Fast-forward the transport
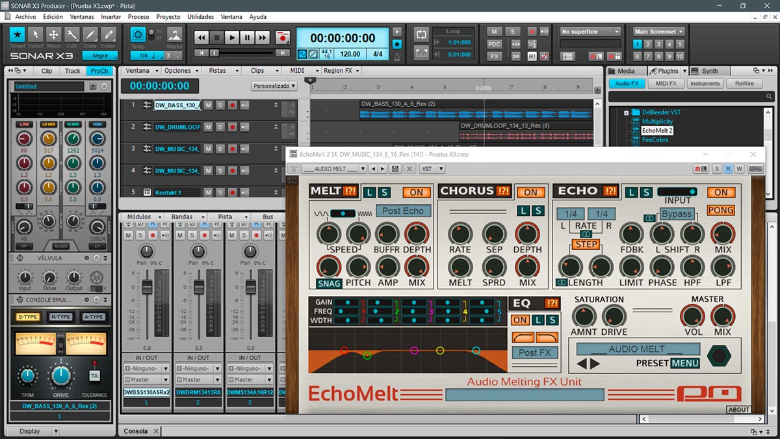The image size is (780, 439). [262, 38]
